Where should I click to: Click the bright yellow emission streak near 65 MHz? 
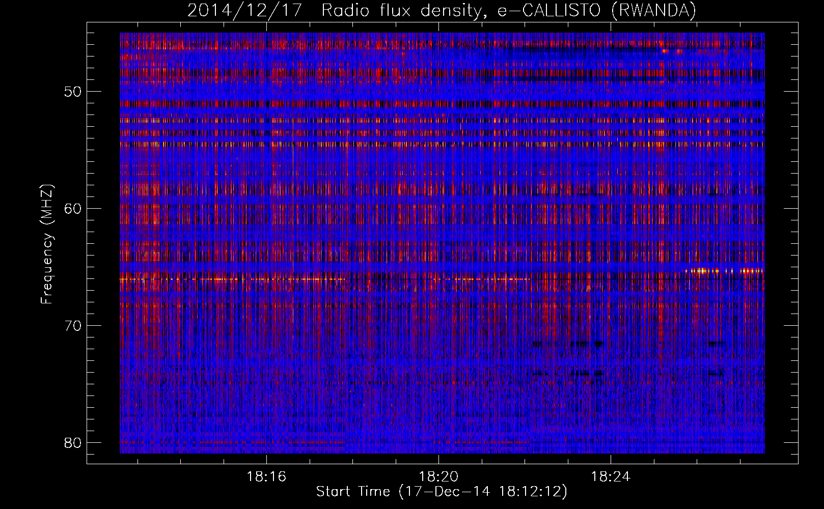724,271
